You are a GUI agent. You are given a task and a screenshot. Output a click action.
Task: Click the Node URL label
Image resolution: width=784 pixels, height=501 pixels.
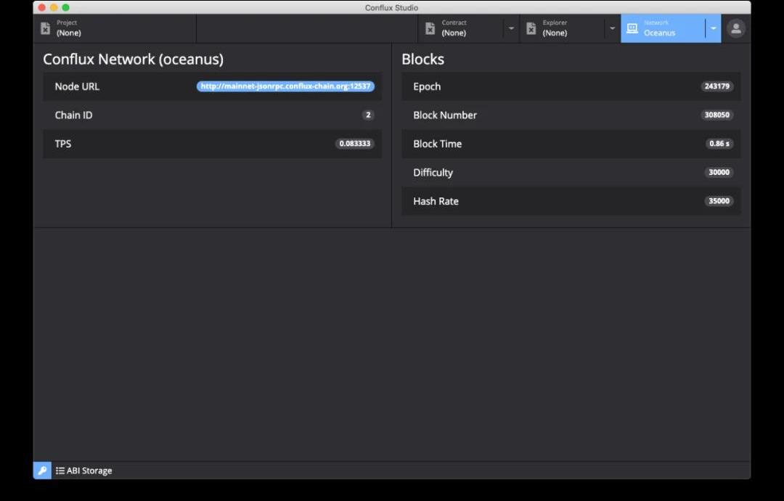point(77,86)
